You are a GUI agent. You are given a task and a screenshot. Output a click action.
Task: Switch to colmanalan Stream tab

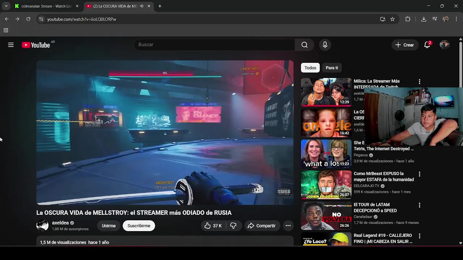point(46,6)
